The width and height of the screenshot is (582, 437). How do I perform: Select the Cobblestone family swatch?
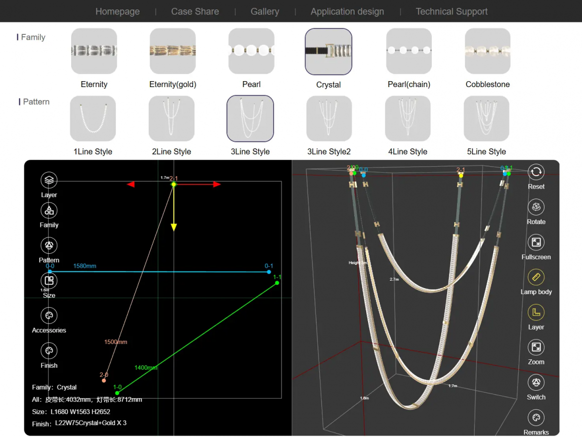coord(487,51)
